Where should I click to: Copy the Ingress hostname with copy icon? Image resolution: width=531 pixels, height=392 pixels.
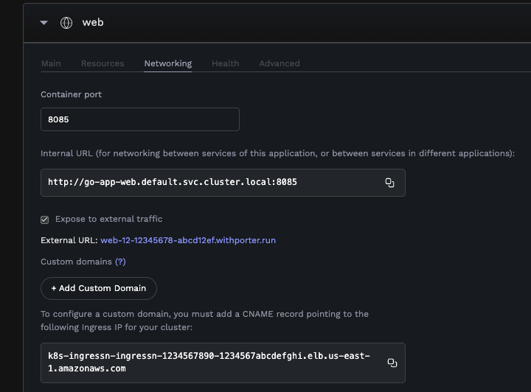(x=392, y=363)
